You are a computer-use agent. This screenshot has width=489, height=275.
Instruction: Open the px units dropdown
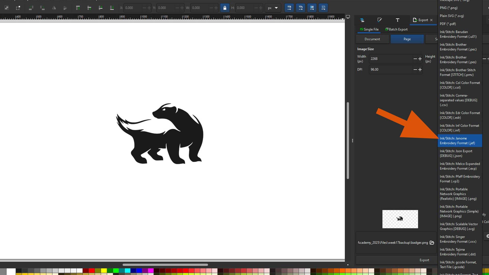tap(273, 8)
